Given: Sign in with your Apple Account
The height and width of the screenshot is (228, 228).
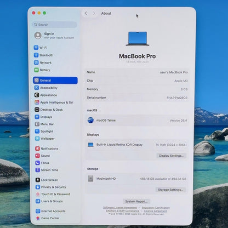Looking at the screenshot, I should point(54,36).
